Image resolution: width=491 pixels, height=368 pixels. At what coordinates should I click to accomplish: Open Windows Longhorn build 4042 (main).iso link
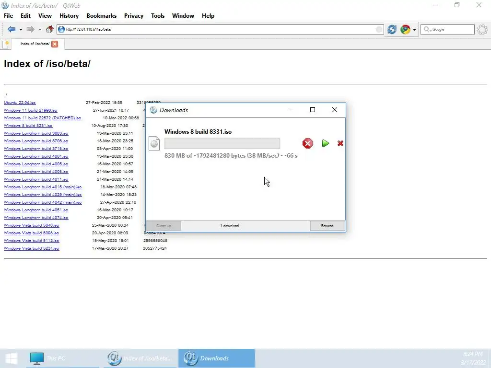[43, 202]
